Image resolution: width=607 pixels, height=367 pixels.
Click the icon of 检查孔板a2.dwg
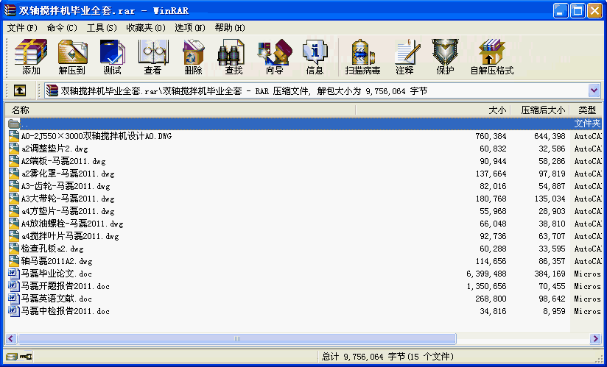coord(14,249)
